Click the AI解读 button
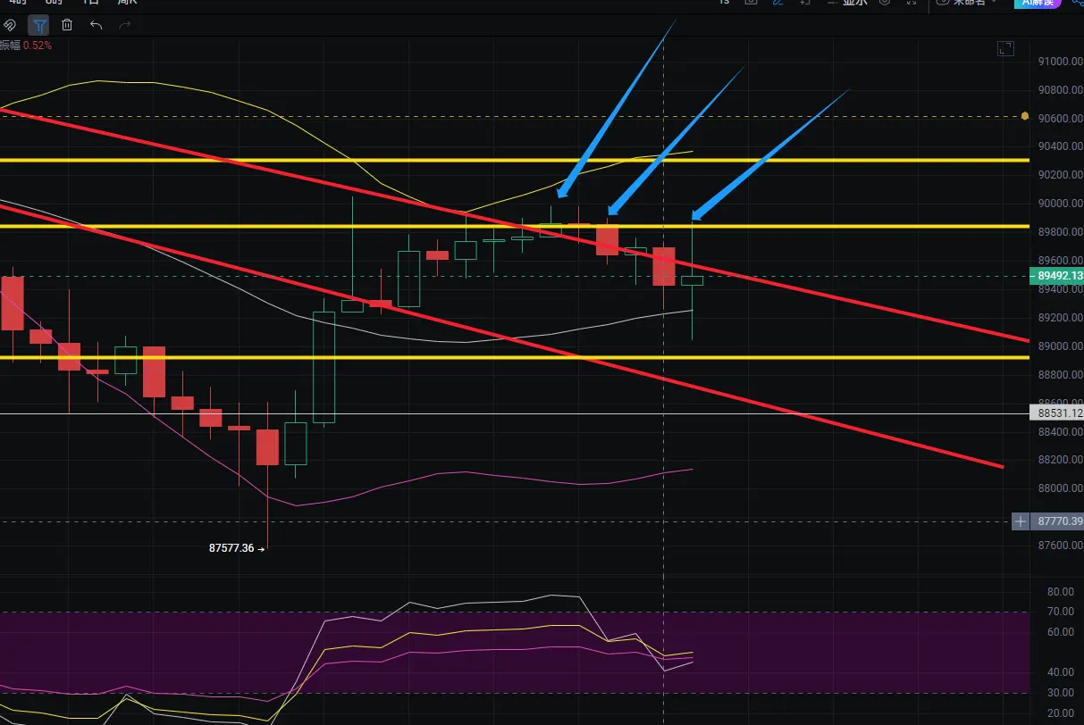The height and width of the screenshot is (725, 1084). (1037, 3)
